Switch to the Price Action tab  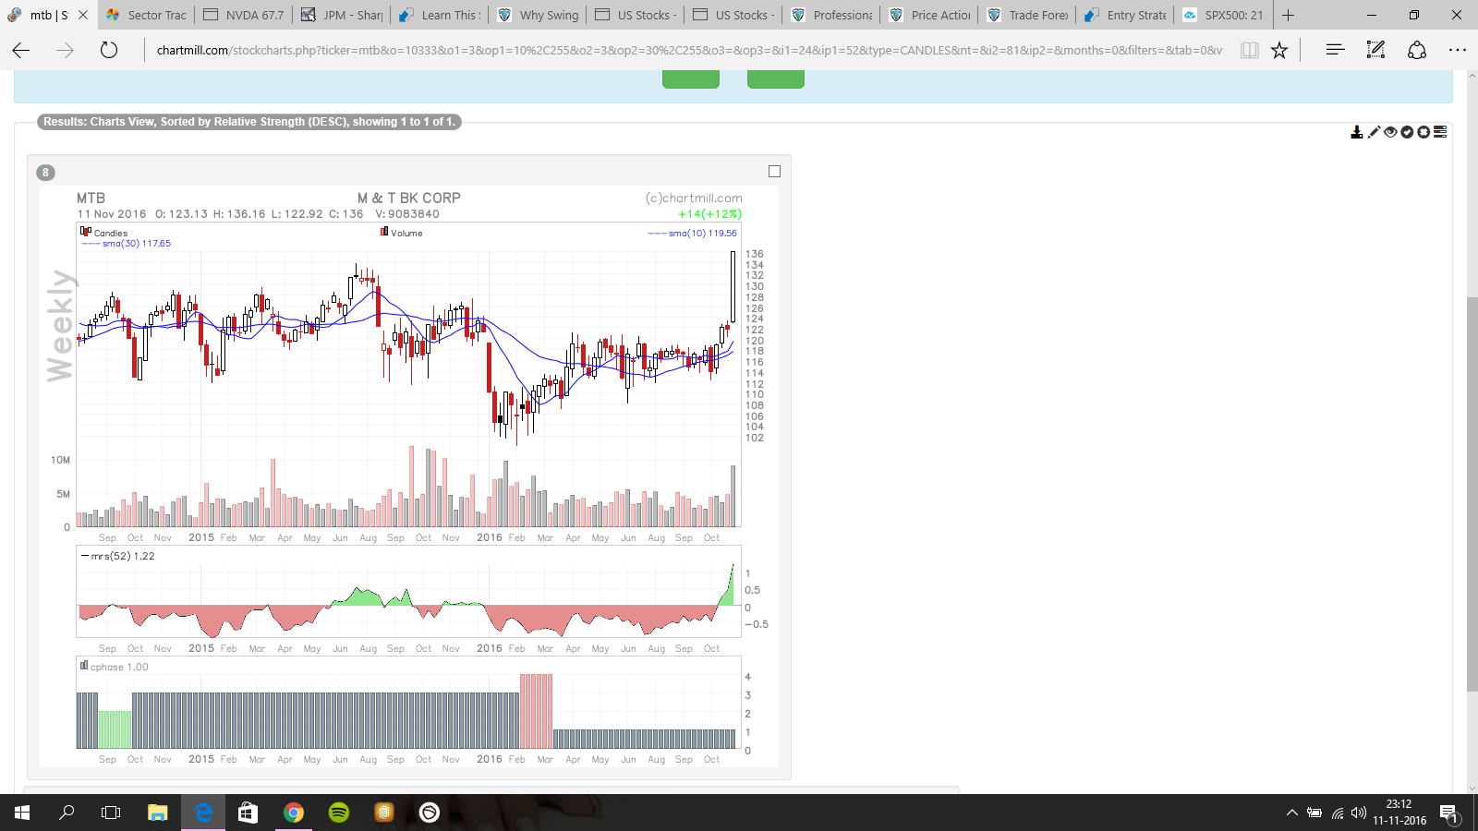(x=929, y=15)
